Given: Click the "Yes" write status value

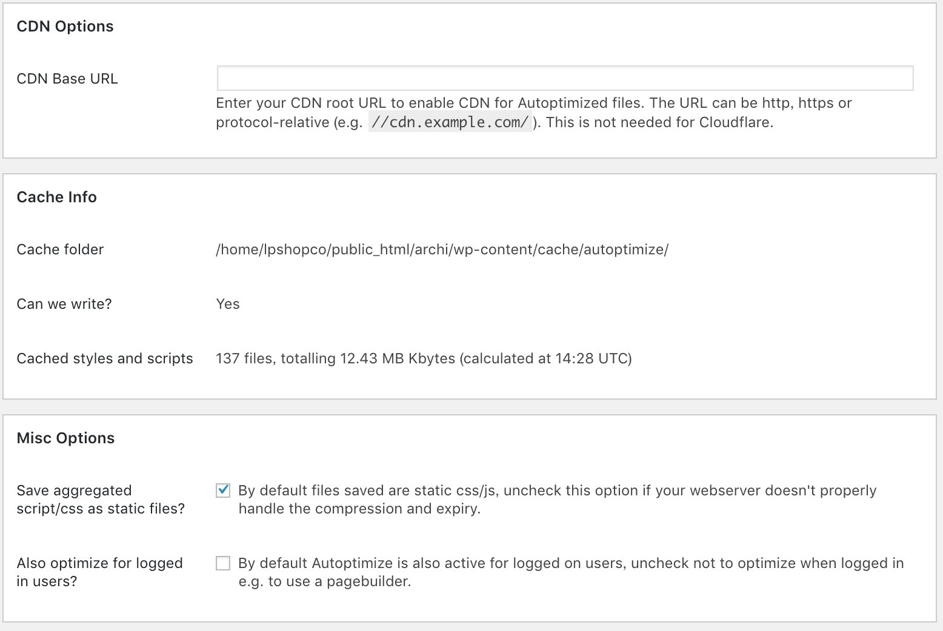Looking at the screenshot, I should pyautogui.click(x=228, y=304).
